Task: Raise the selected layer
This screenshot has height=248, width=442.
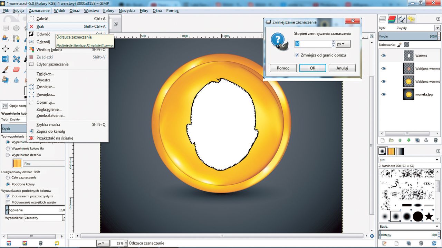Action: [400, 140]
